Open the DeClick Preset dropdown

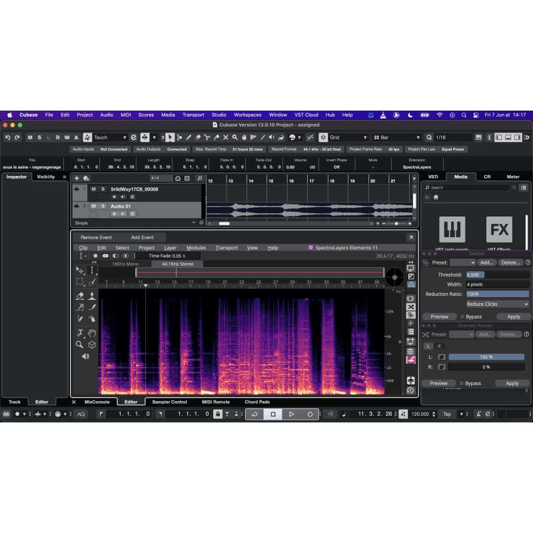pos(462,263)
